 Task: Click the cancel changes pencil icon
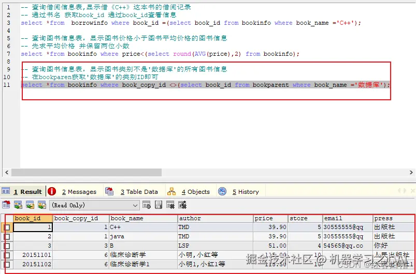coord(182,205)
